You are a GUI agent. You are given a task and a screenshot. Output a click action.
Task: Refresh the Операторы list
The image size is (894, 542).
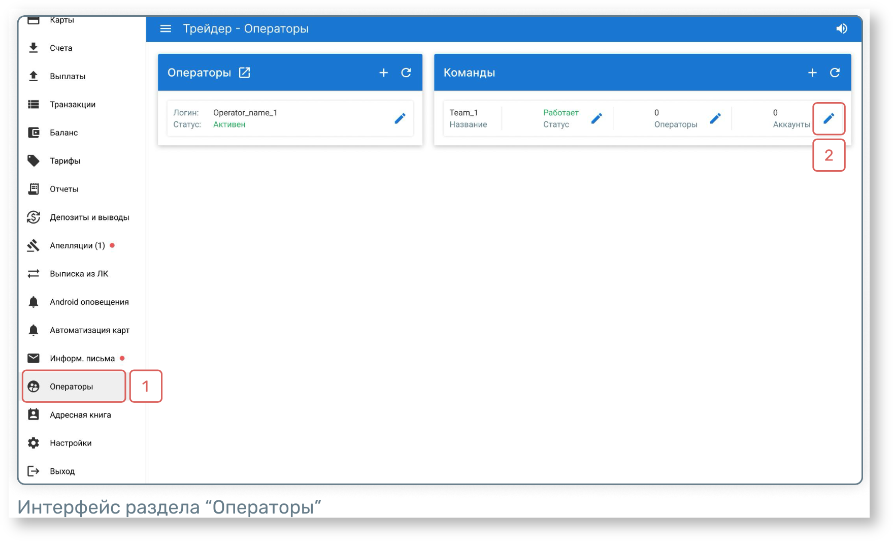[406, 73]
